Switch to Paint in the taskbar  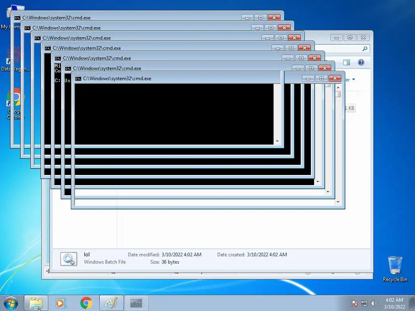(111, 303)
